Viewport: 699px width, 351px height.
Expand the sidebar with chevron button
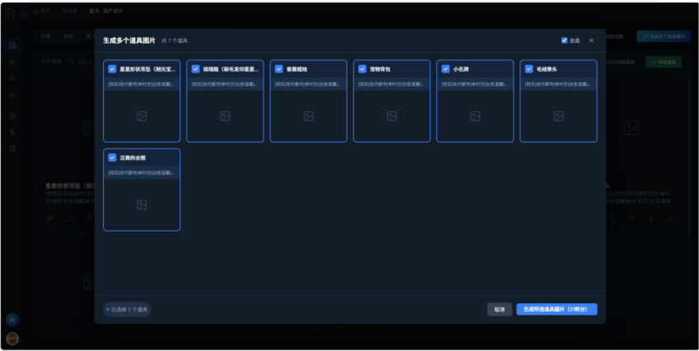(23, 14)
